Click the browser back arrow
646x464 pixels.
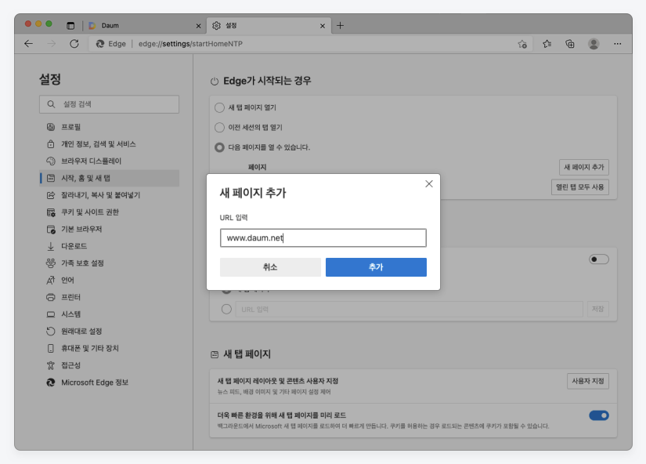coord(28,44)
